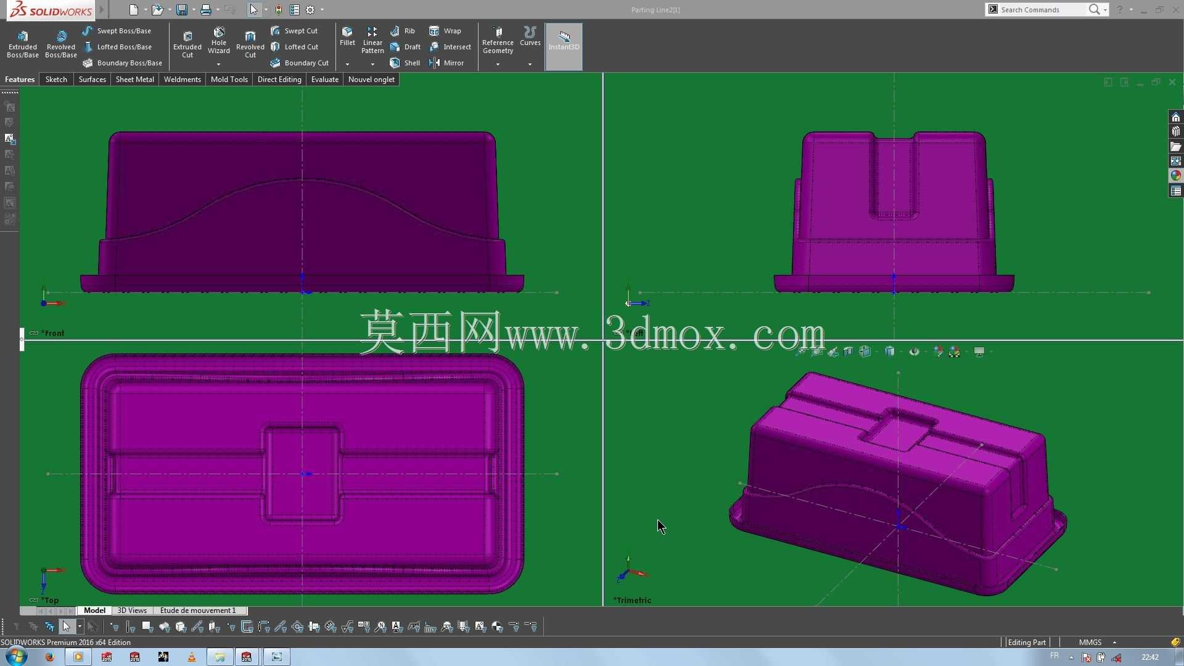Switch to the Surfaces tab
1184x666 pixels.
[x=92, y=80]
